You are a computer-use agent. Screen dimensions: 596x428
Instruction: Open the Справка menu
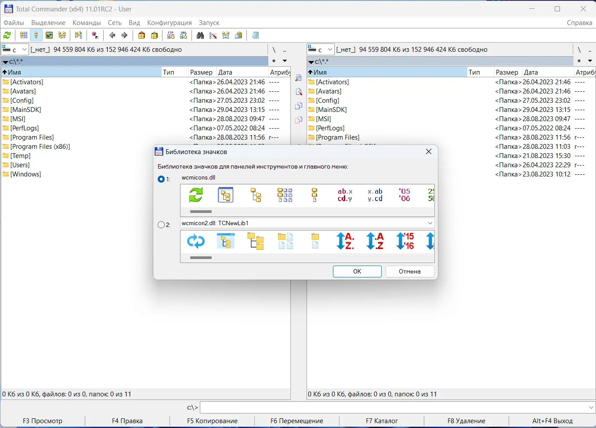click(580, 23)
